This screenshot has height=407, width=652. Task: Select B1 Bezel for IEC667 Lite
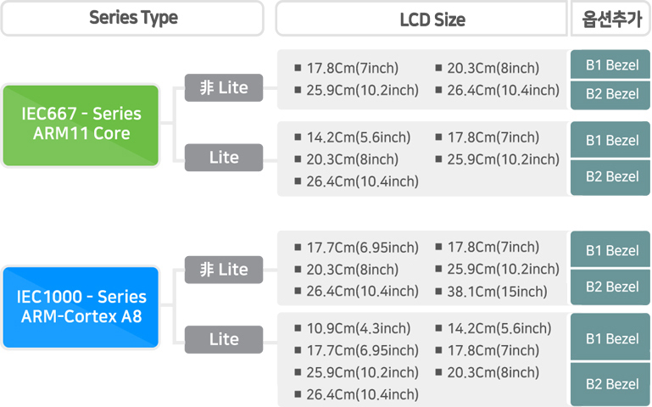tap(610, 140)
